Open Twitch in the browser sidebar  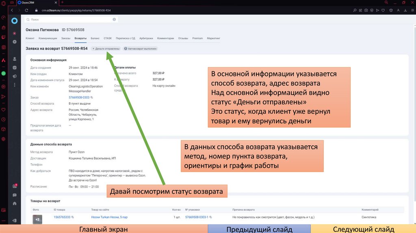coord(3,37)
